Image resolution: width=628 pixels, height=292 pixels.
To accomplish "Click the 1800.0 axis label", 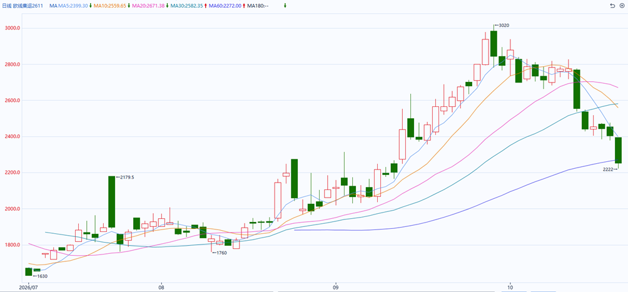I will pos(12,244).
